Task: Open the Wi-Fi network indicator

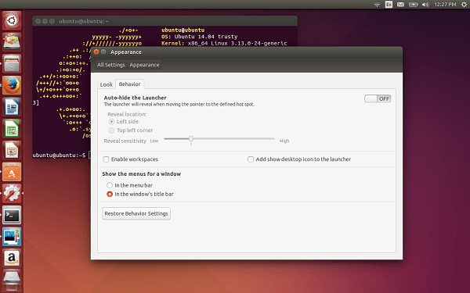Action: click(377, 5)
